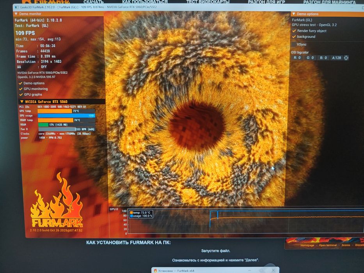Screen dimensions: 364x273
Task: Open ТЕСТ ВИДЕОКАРТЫ in the website menu
Action: pyautogui.click(x=208, y=2)
